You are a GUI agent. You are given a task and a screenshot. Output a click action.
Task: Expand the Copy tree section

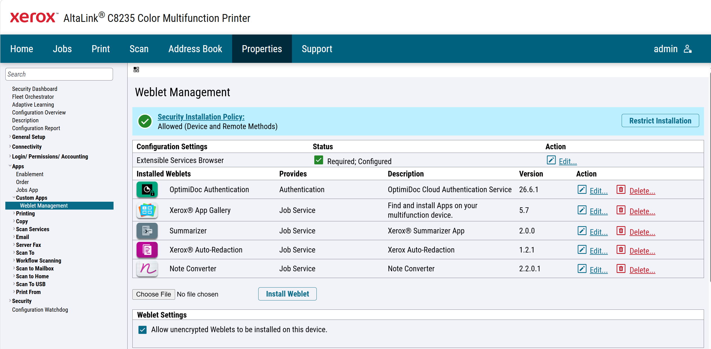coord(14,221)
